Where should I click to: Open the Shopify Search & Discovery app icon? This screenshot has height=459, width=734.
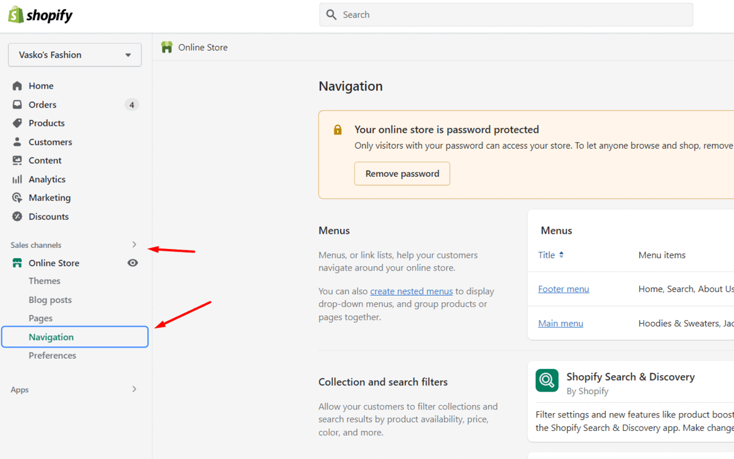point(546,381)
